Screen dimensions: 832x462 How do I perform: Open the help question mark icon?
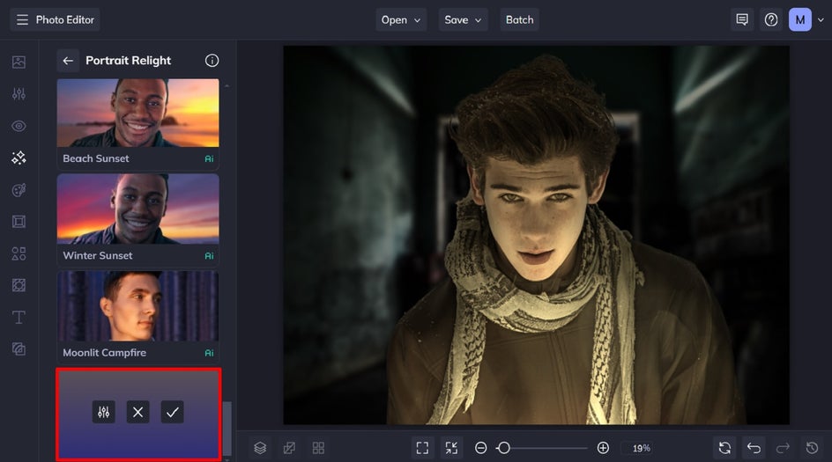pos(771,19)
